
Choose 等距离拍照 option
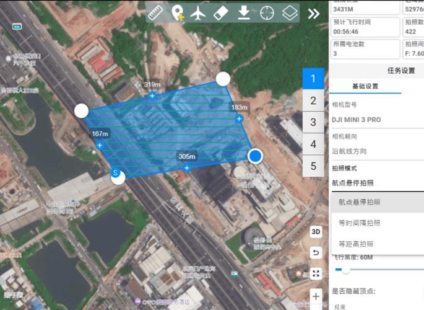coord(378,244)
